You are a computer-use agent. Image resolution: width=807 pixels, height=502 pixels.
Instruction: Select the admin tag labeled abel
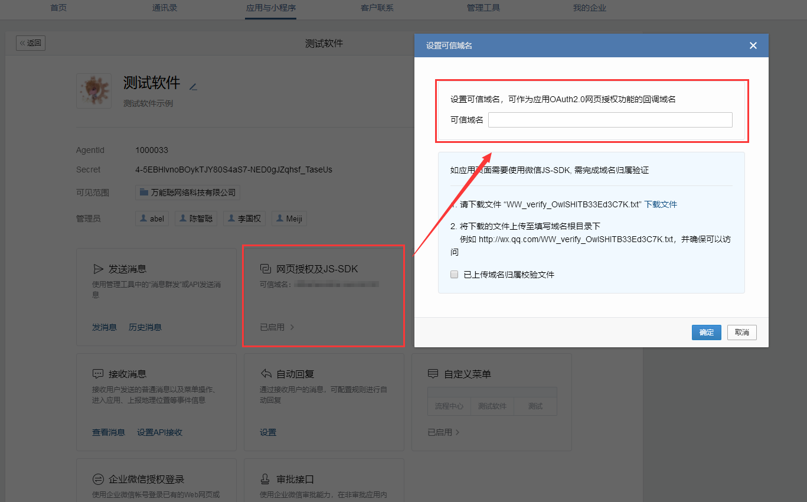coord(152,218)
